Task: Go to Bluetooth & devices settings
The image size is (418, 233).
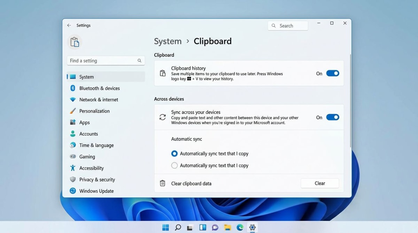Action: pos(106,88)
